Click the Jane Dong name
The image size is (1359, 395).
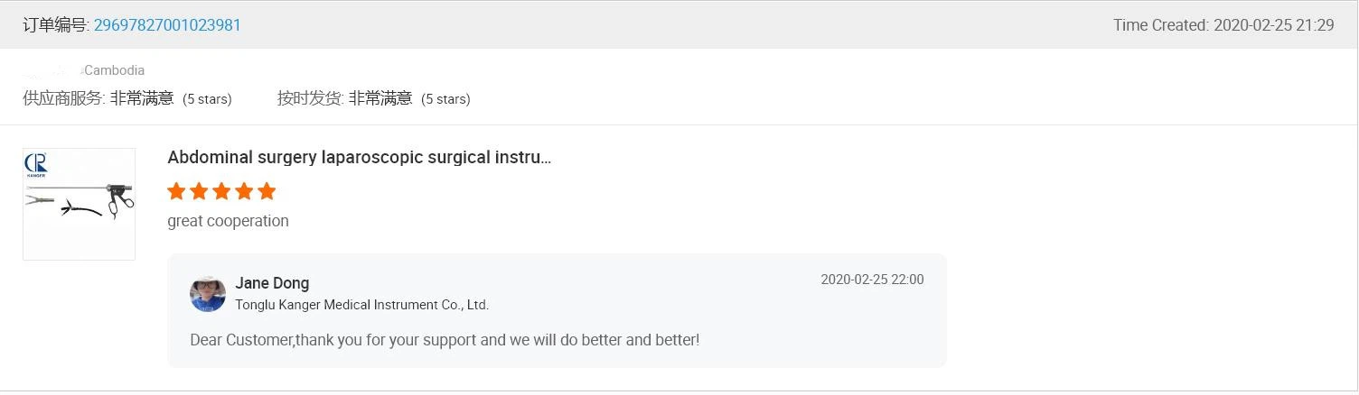click(x=272, y=283)
